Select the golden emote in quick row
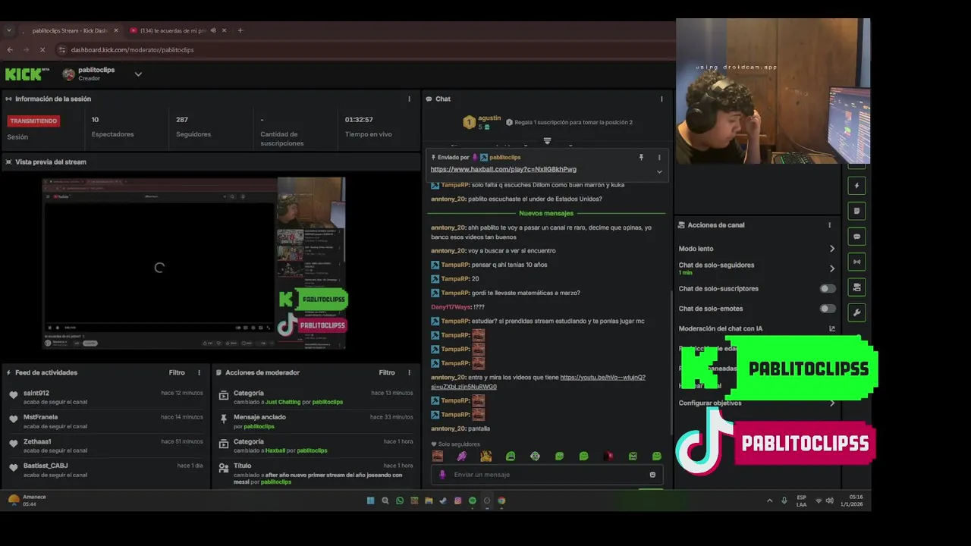The width and height of the screenshot is (971, 546). [x=485, y=456]
